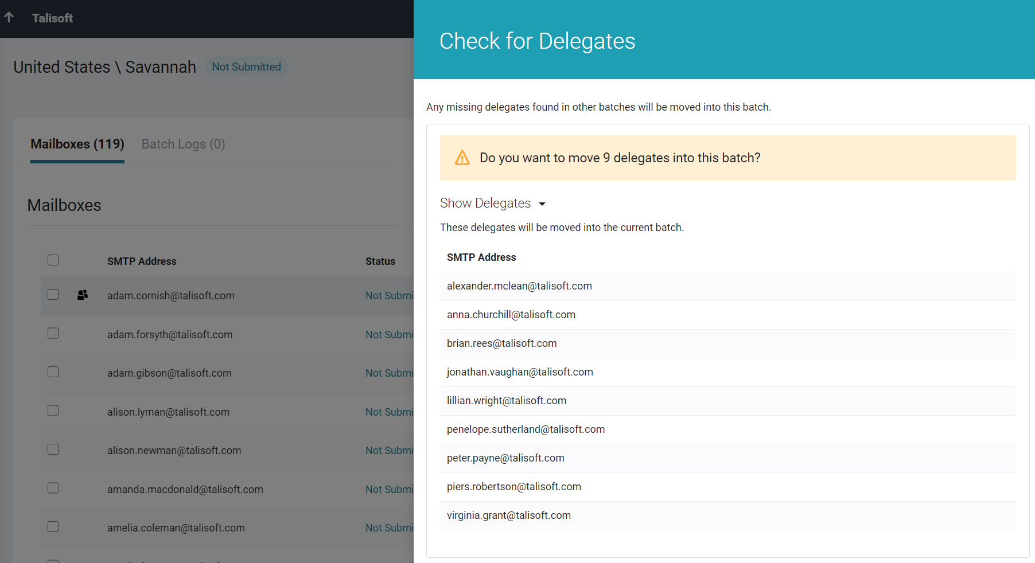
Task: Check the amelia.coleman@talisoft.com checkbox
Action: 53,527
